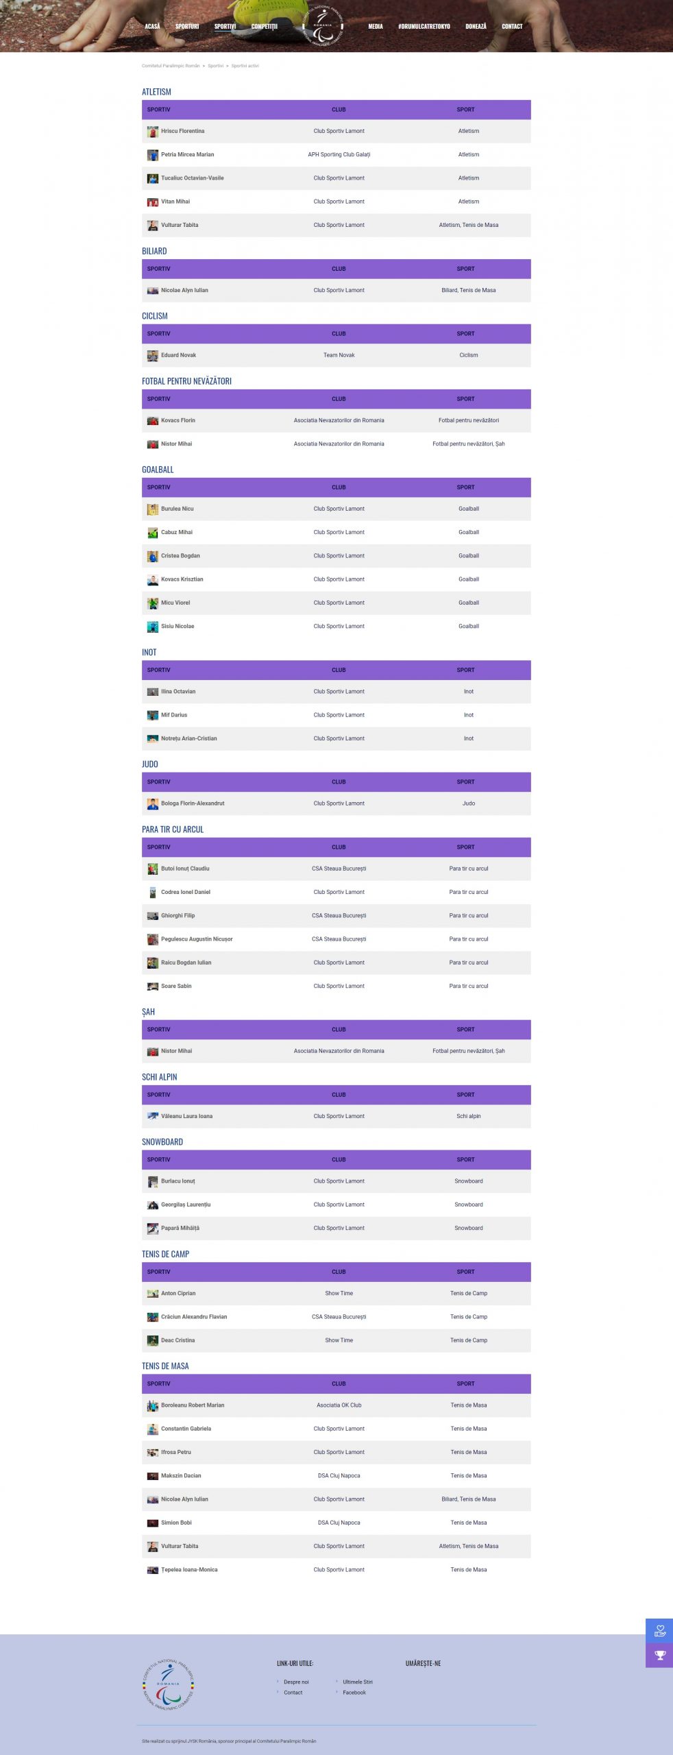Open the Crăciun Alexandru Flavian profile
Image resolution: width=673 pixels, height=1755 pixels.
[x=194, y=1317]
